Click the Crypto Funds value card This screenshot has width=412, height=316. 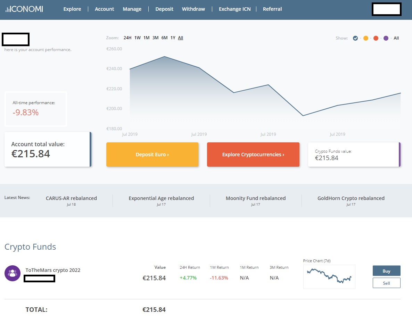(x=354, y=155)
